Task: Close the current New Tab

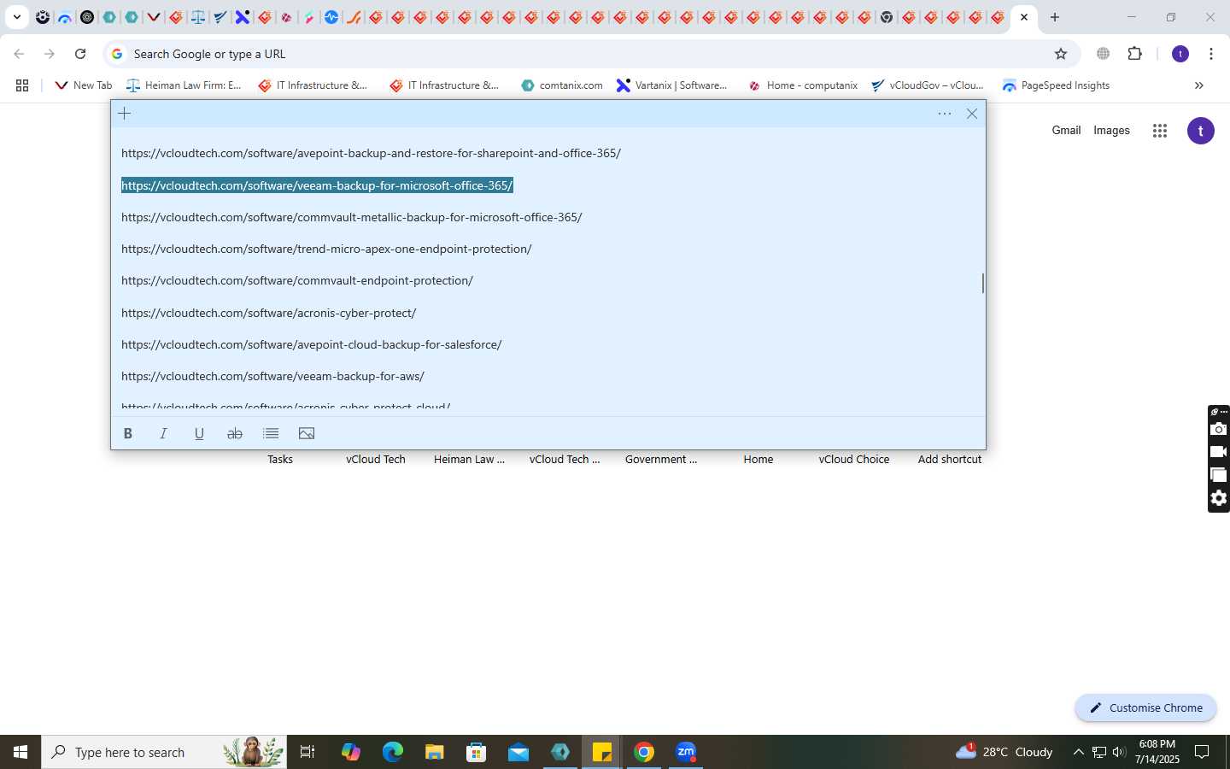Action: [1024, 17]
